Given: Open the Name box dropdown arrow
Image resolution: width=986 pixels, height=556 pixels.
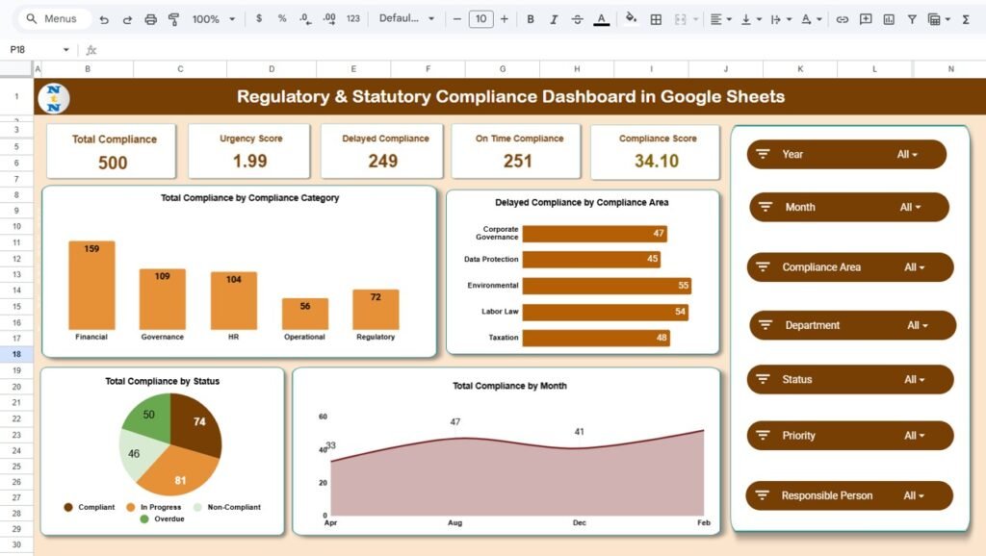Looking at the screenshot, I should pos(66,50).
